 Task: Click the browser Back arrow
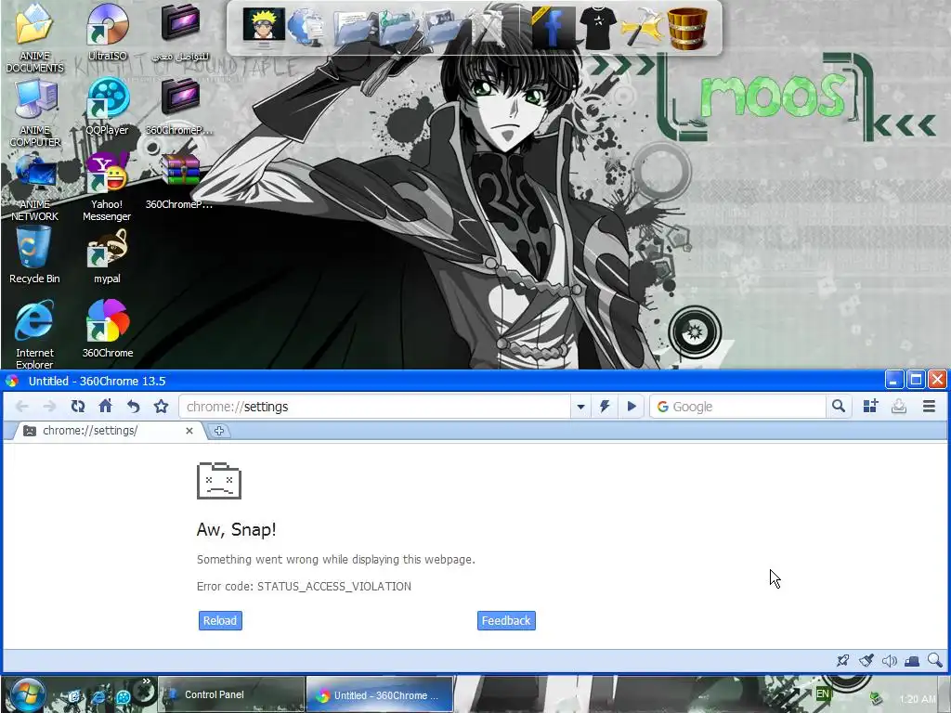pyautogui.click(x=22, y=407)
